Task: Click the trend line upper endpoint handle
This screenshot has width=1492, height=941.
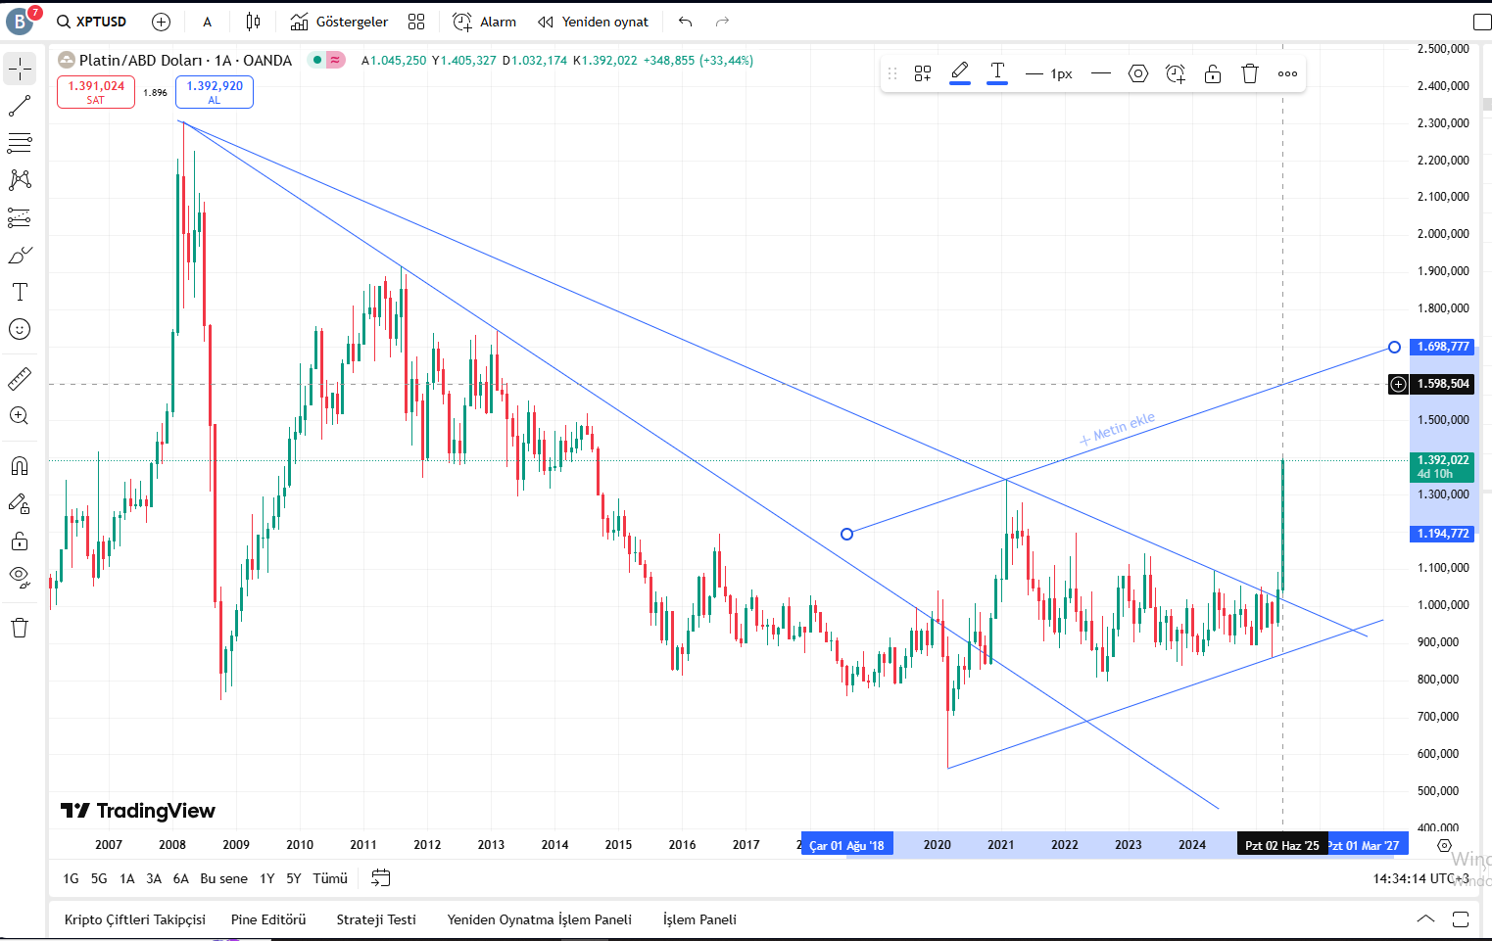Action: 1394,347
